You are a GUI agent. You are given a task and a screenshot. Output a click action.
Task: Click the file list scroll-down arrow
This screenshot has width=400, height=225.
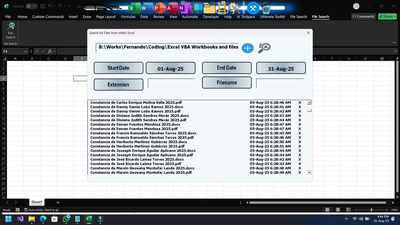click(309, 172)
